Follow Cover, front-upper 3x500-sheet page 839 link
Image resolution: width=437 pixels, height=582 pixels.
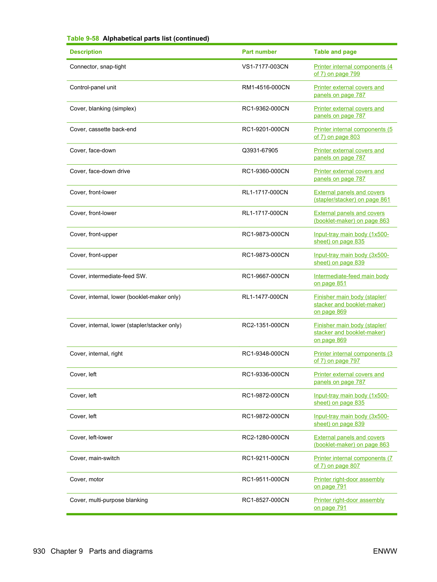[351, 259]
